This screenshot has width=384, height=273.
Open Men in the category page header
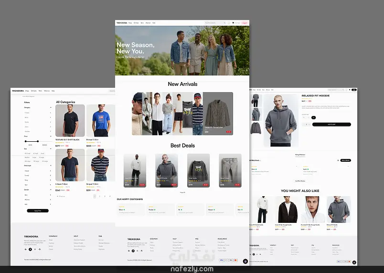point(41,91)
